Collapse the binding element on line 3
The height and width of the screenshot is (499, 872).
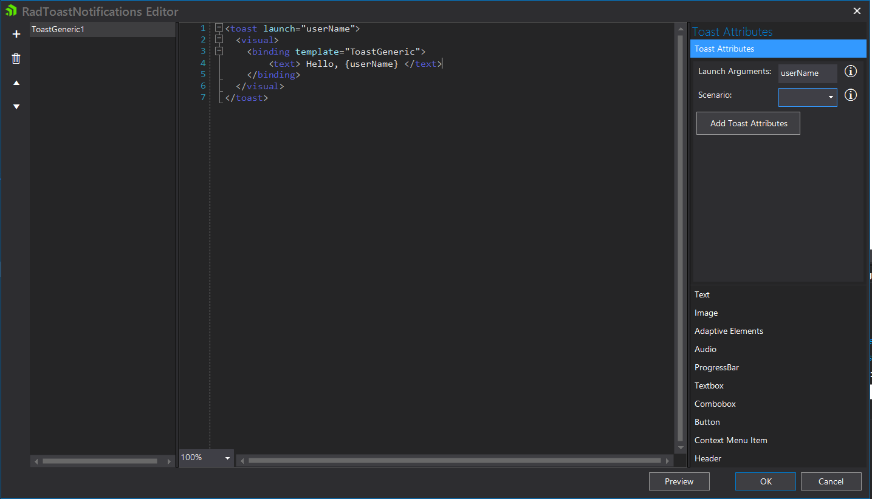(219, 51)
